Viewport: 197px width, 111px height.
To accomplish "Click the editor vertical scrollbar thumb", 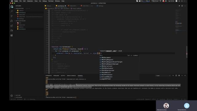I will [187, 52].
